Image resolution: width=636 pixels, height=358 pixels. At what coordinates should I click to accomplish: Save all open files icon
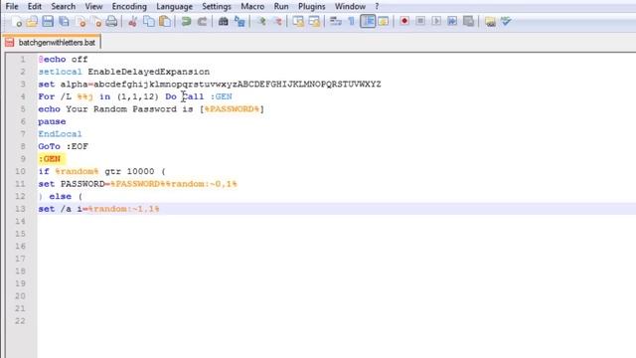pyautogui.click(x=64, y=22)
